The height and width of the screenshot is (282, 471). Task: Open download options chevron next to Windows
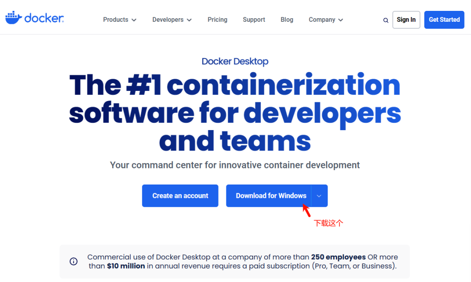[x=319, y=196]
